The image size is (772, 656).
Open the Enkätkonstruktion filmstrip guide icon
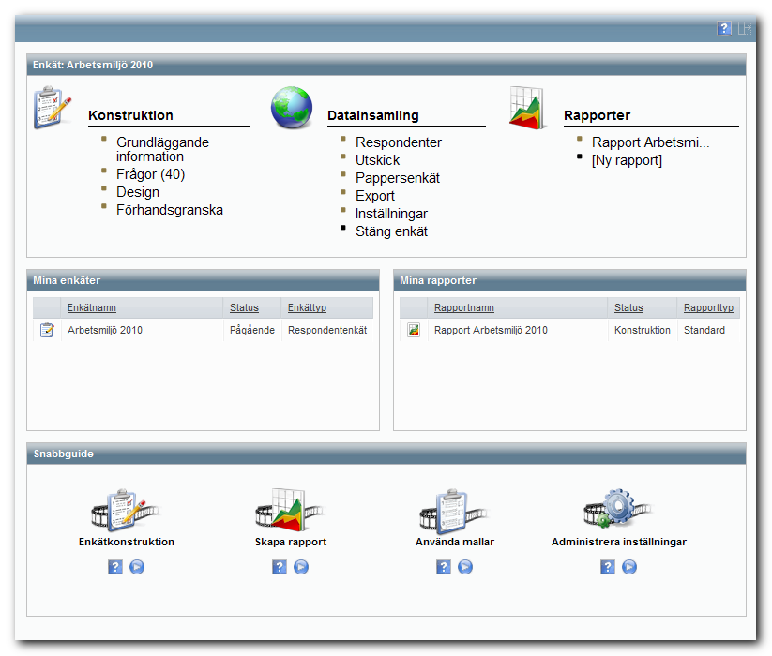(125, 511)
